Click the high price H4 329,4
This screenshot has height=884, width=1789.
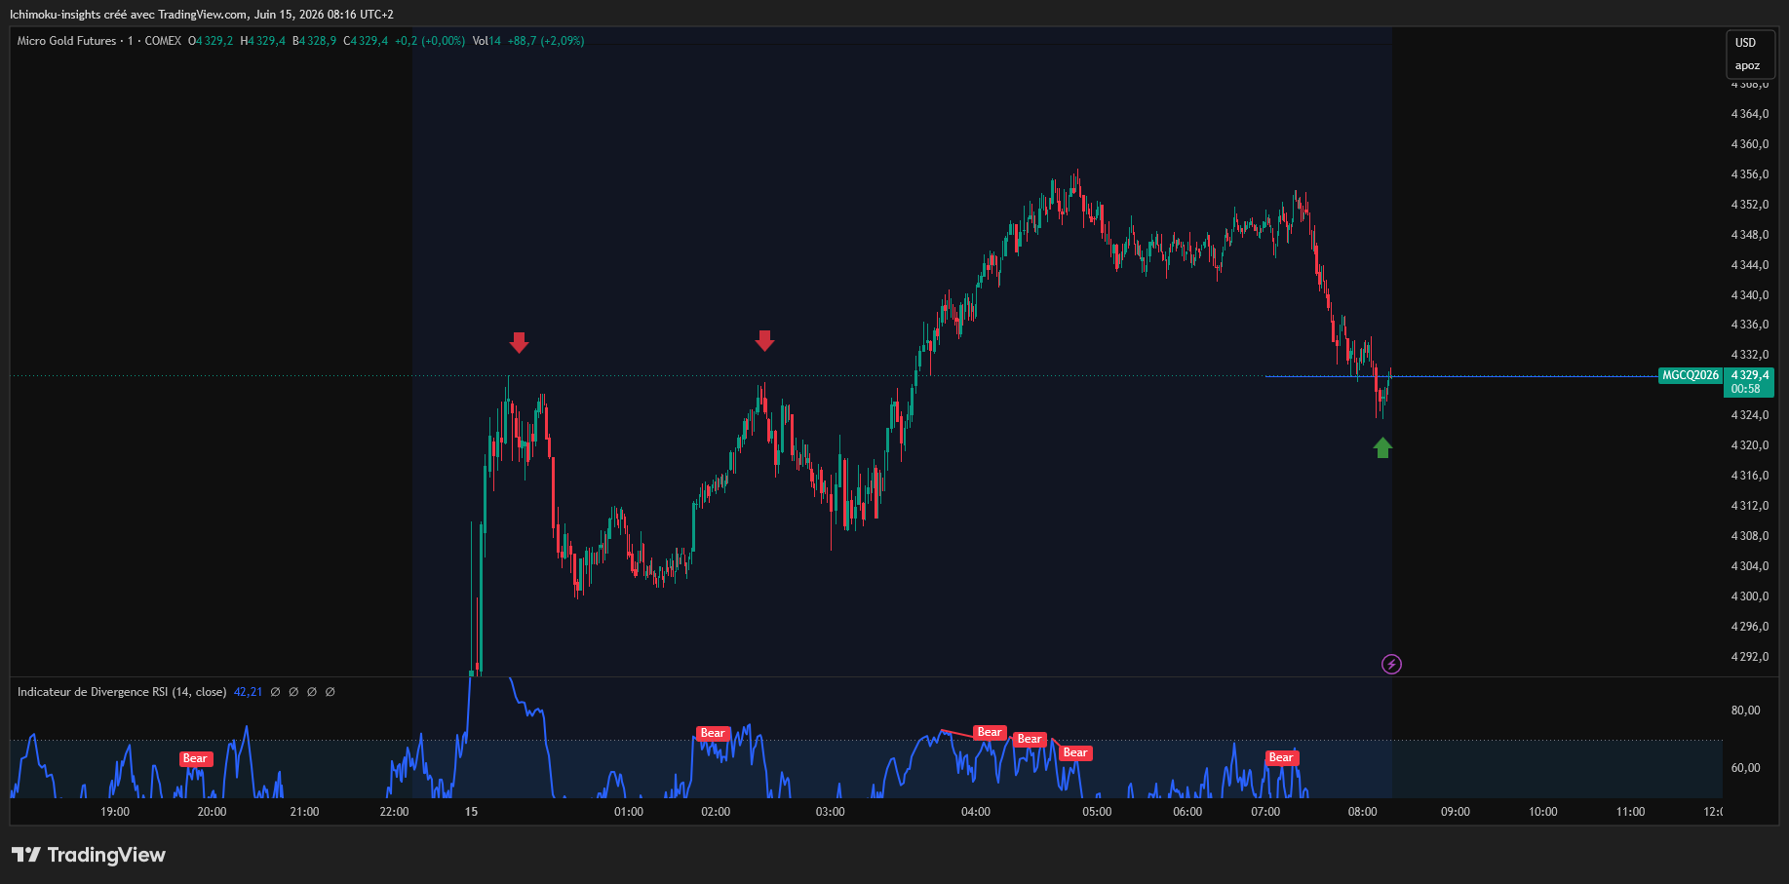[263, 41]
